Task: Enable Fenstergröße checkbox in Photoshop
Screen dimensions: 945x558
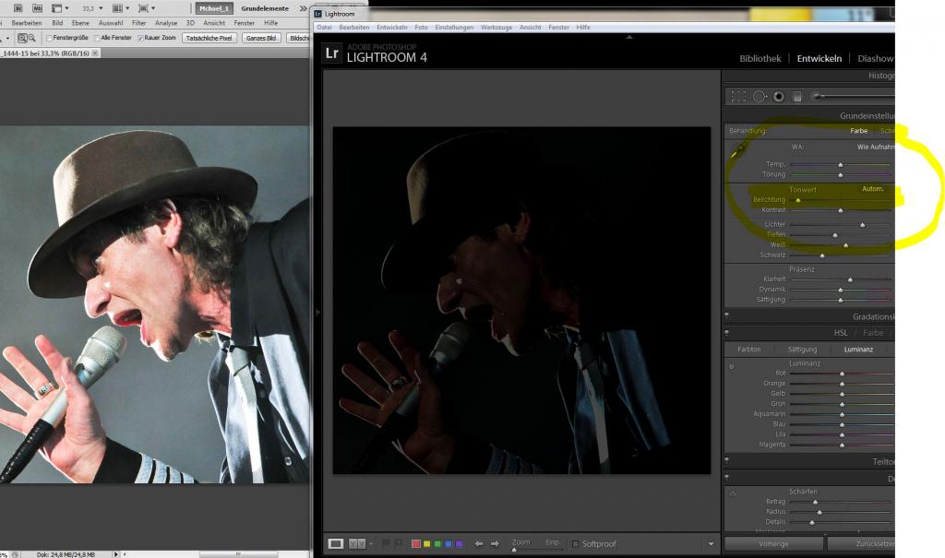Action: coord(50,38)
